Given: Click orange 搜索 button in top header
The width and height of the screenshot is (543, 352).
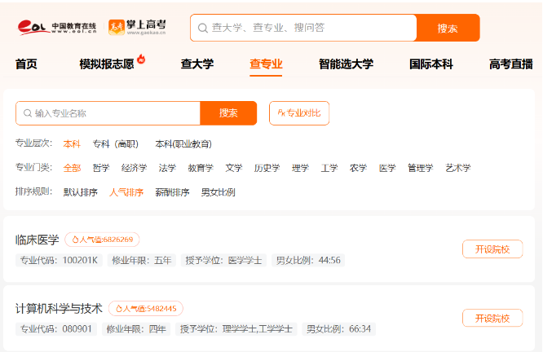Looking at the screenshot, I should pos(447,28).
